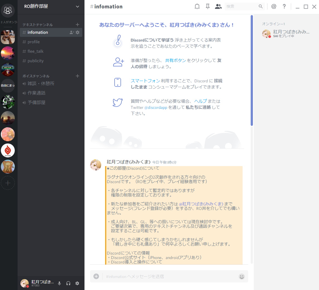Click the 共有ボタン link
Screen dimensions: 319x290
click(175, 61)
